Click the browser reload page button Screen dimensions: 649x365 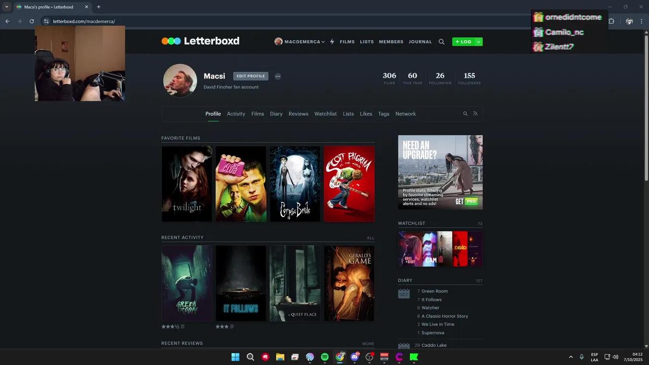(x=31, y=21)
